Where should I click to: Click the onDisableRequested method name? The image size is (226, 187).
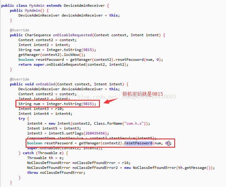[72, 35]
